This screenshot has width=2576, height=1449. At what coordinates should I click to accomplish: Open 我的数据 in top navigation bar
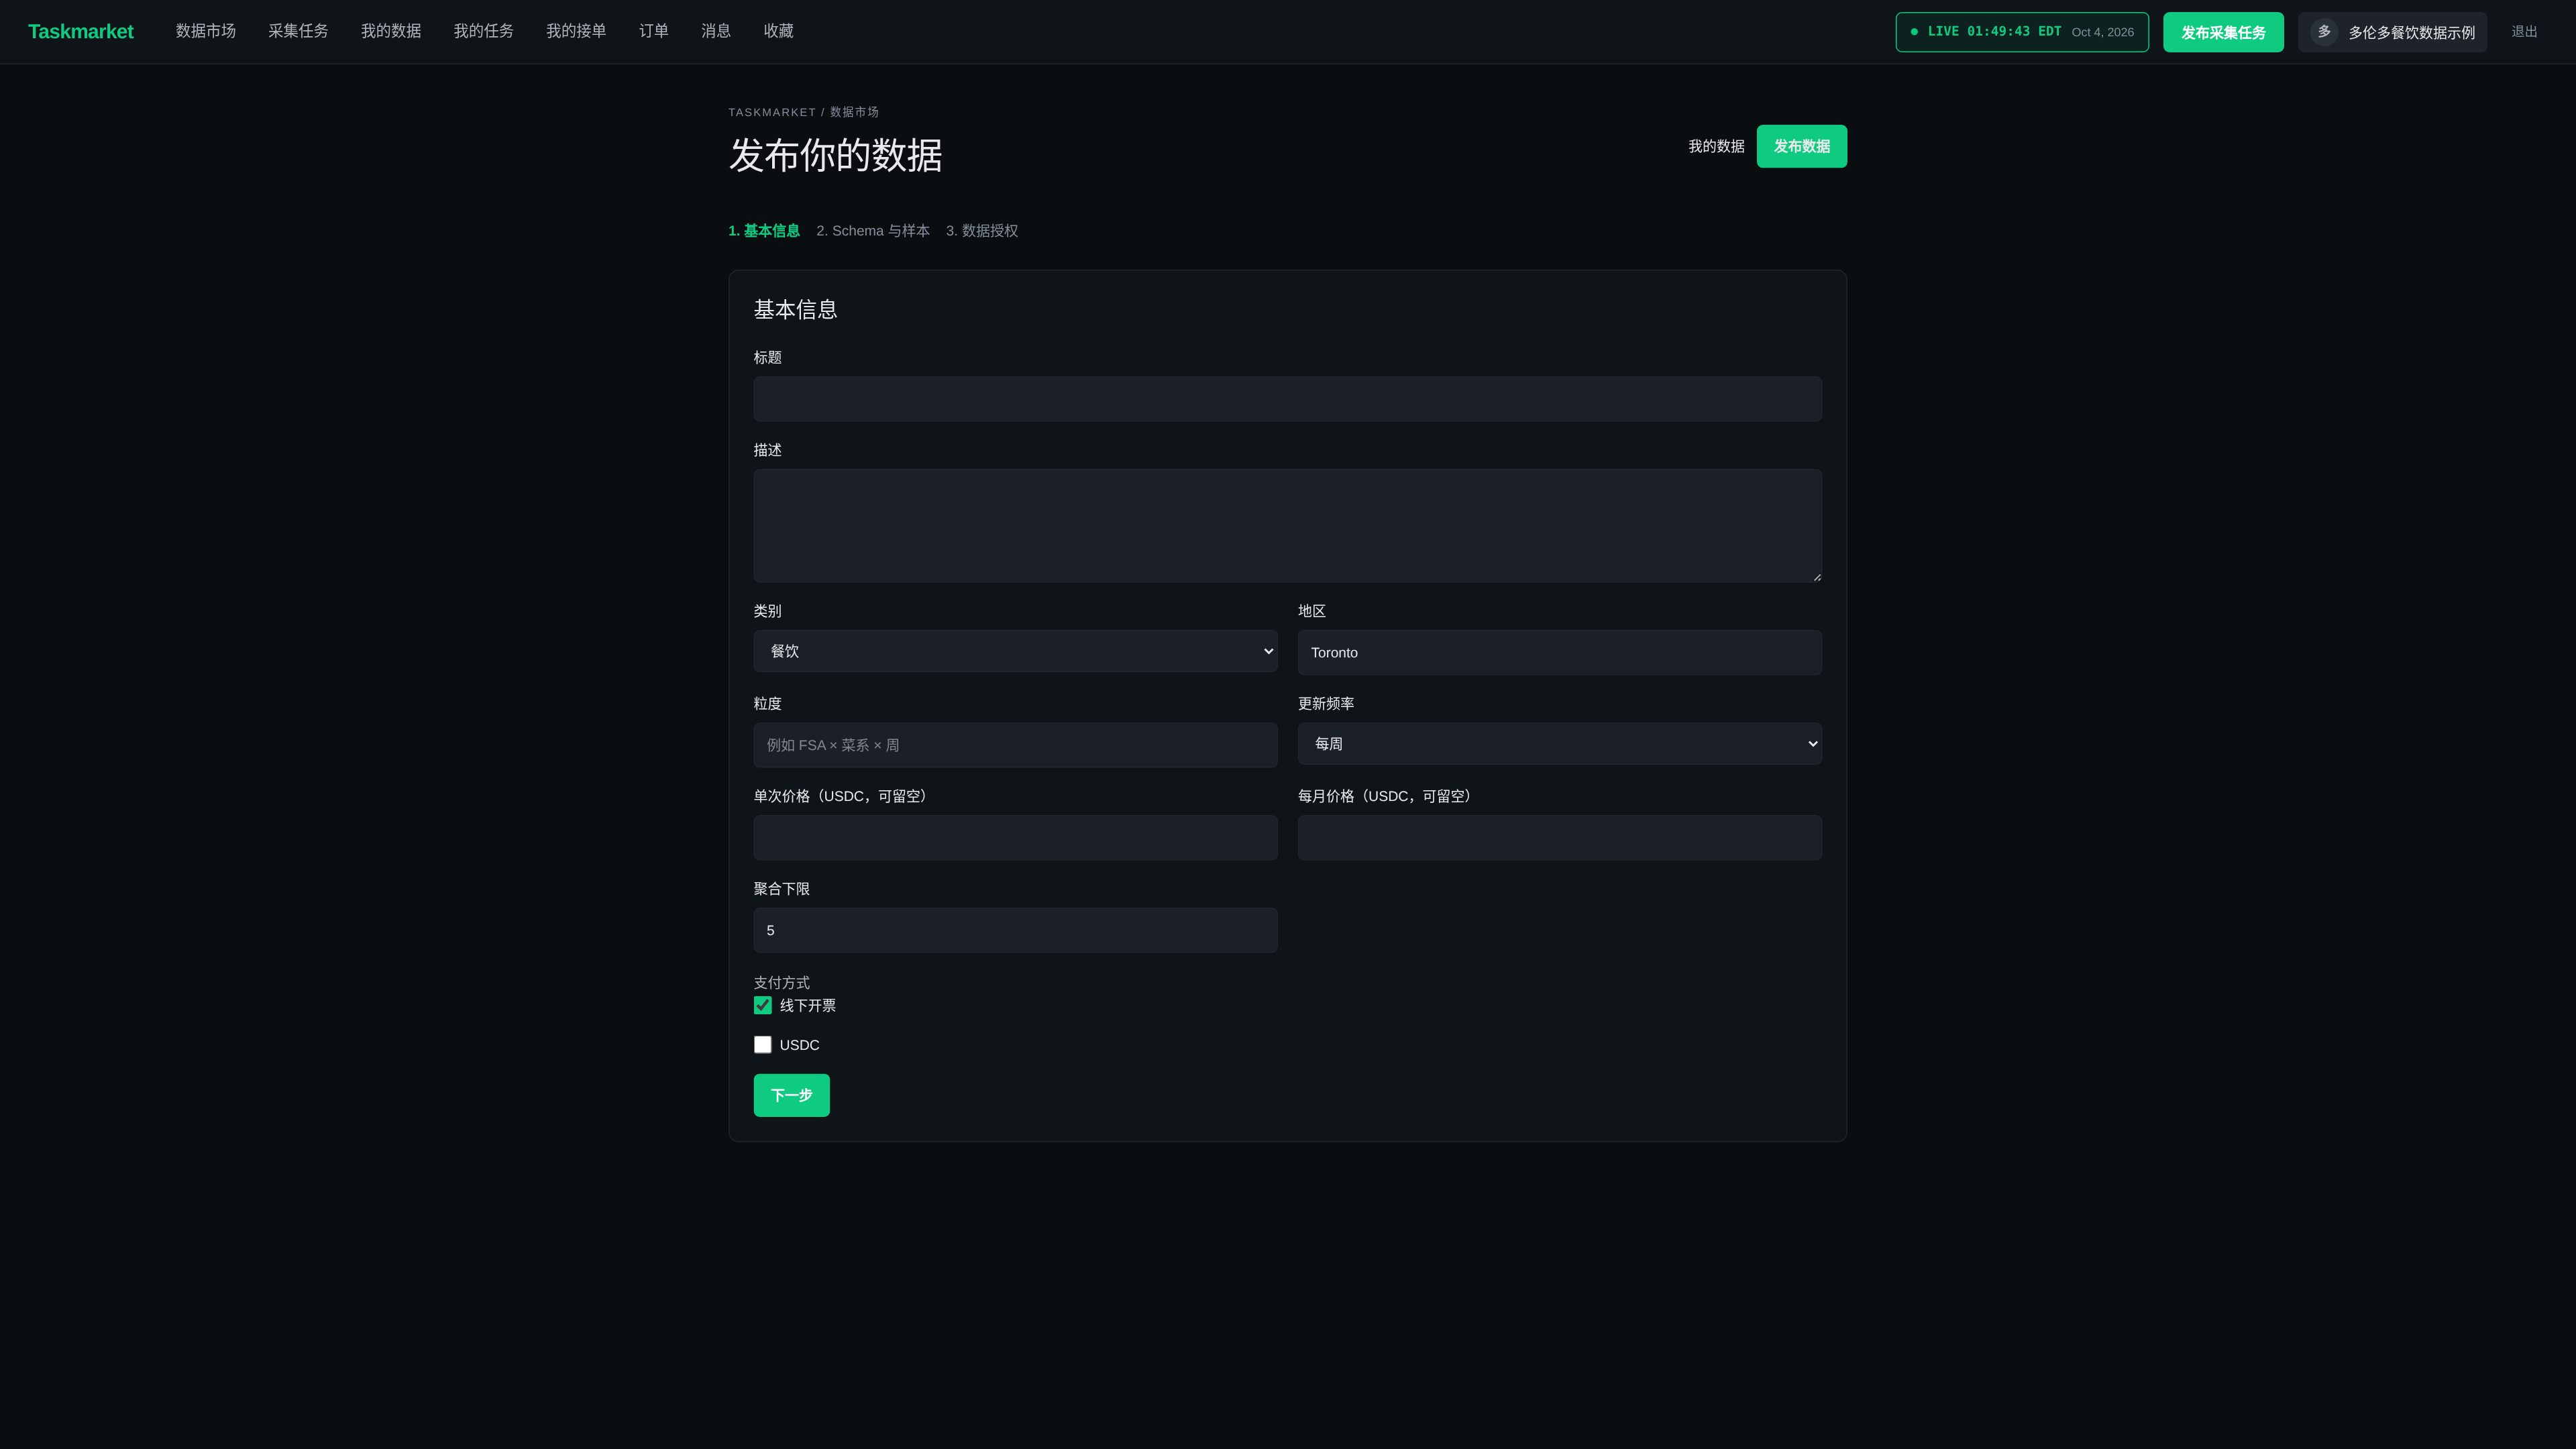[391, 31]
